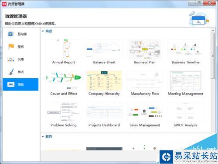The height and width of the screenshot is (164, 218).
Task: Click the 'Problem Solving' label
Action: coord(64,125)
